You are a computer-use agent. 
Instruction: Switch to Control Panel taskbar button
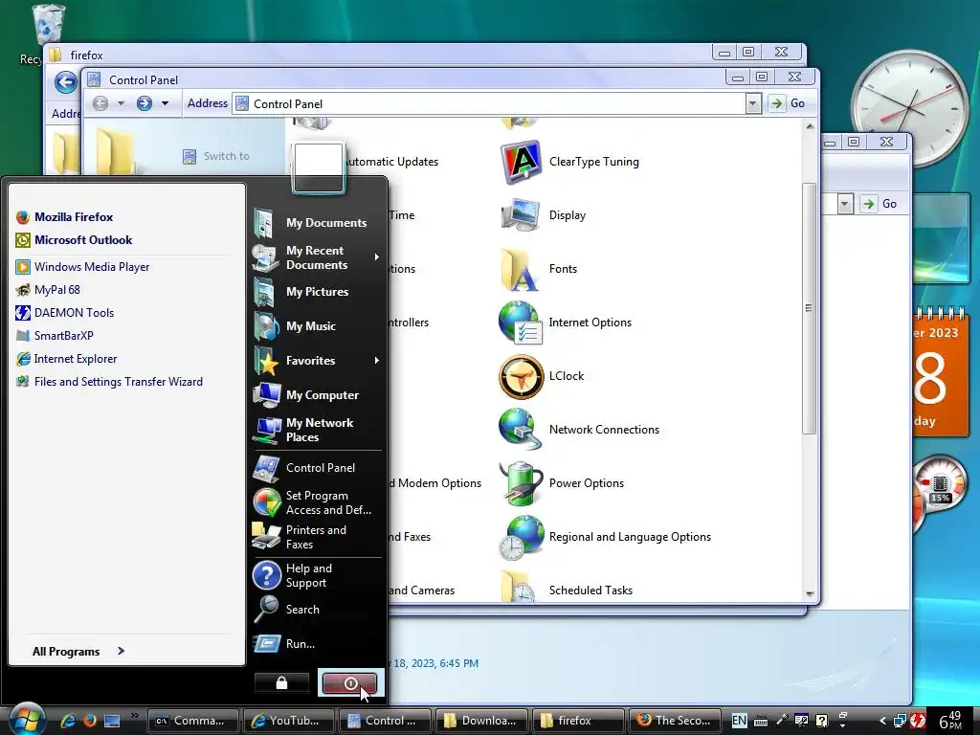[385, 721]
